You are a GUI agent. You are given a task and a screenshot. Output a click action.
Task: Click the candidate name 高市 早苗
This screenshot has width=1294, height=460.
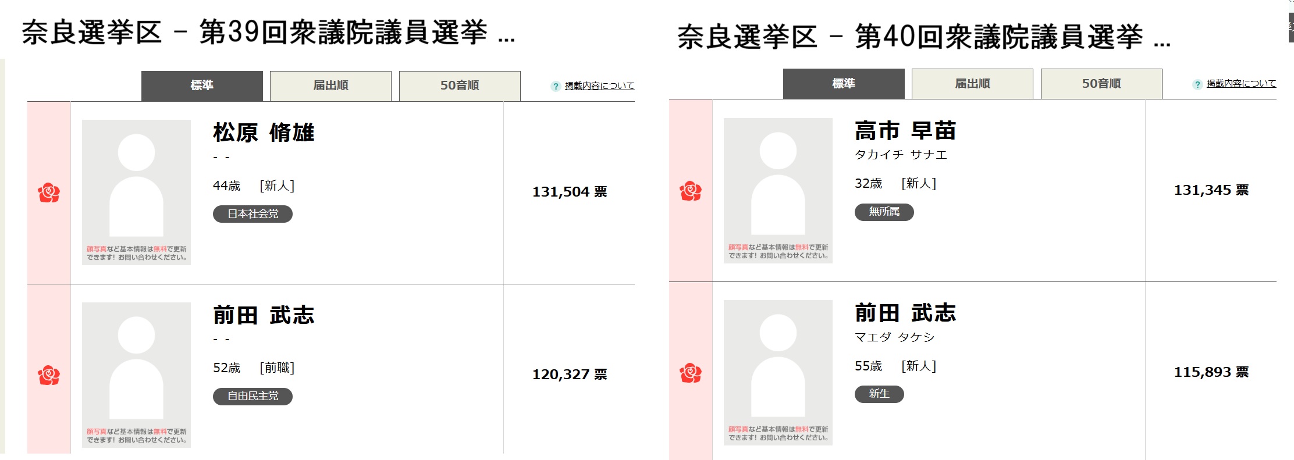pyautogui.click(x=905, y=131)
